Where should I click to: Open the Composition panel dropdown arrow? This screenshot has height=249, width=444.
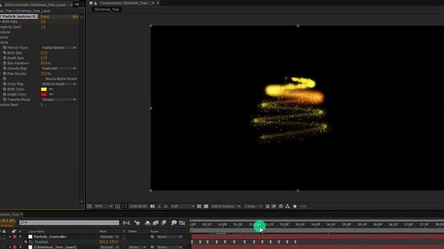point(153,3)
